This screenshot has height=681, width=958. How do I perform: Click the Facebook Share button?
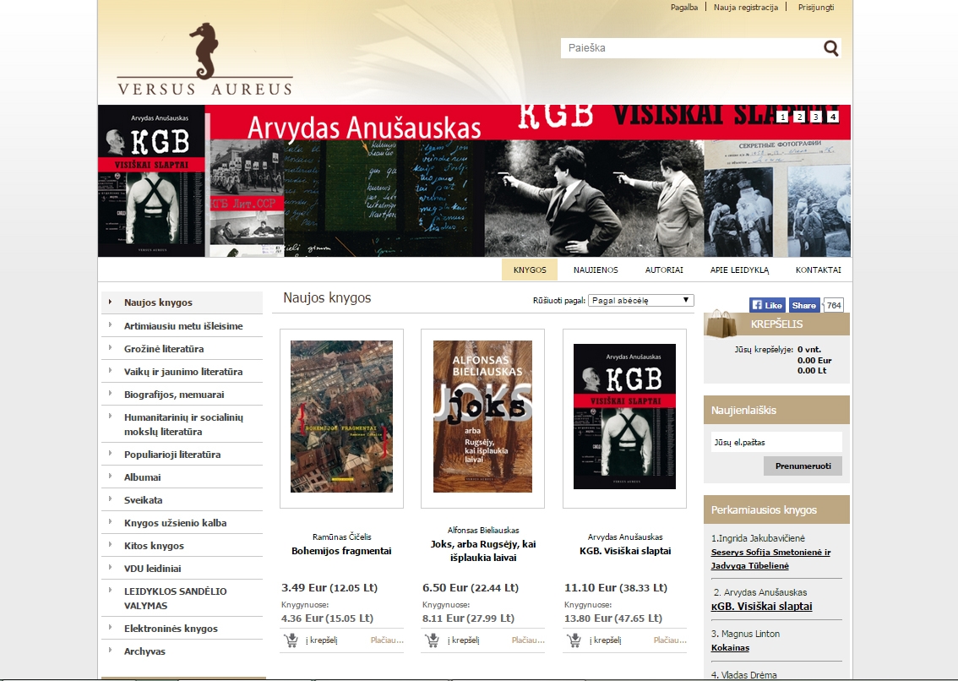803,305
